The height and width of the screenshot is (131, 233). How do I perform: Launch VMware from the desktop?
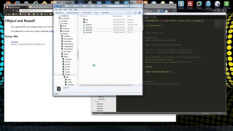point(199,5)
